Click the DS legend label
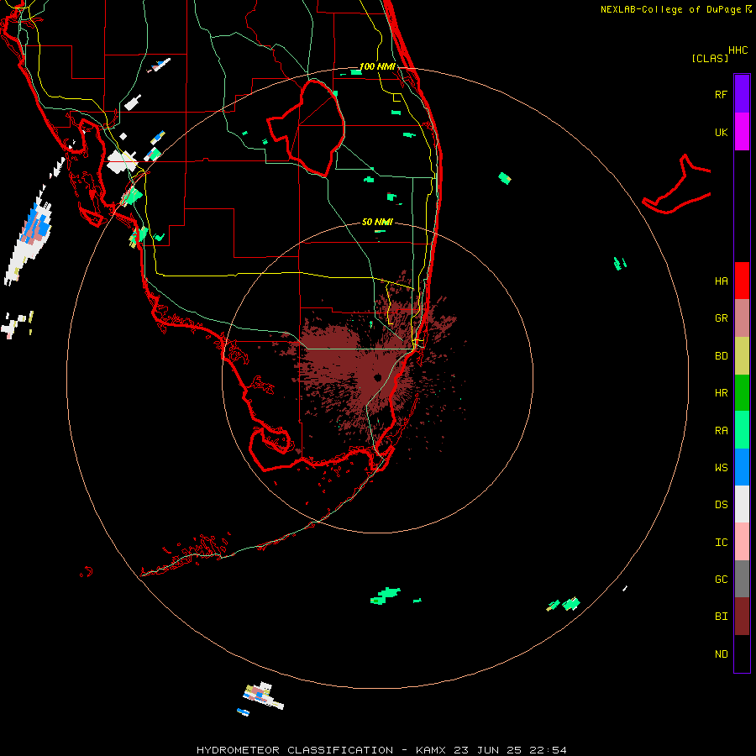Viewport: 756px width, 756px height. click(721, 505)
